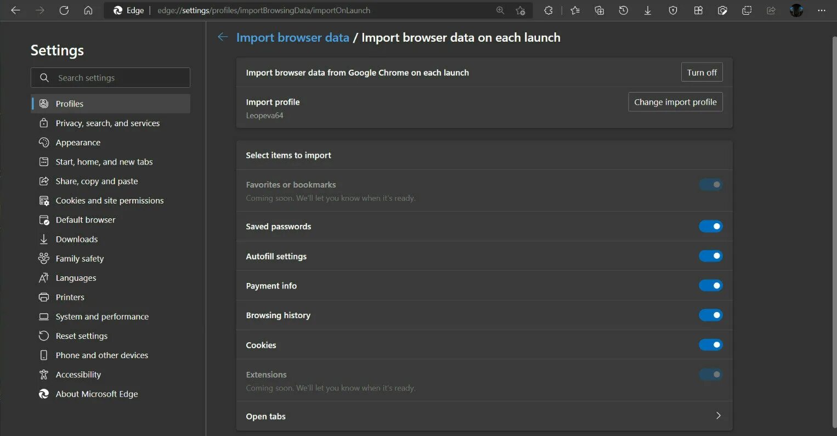Open System and performance

pyautogui.click(x=111, y=316)
